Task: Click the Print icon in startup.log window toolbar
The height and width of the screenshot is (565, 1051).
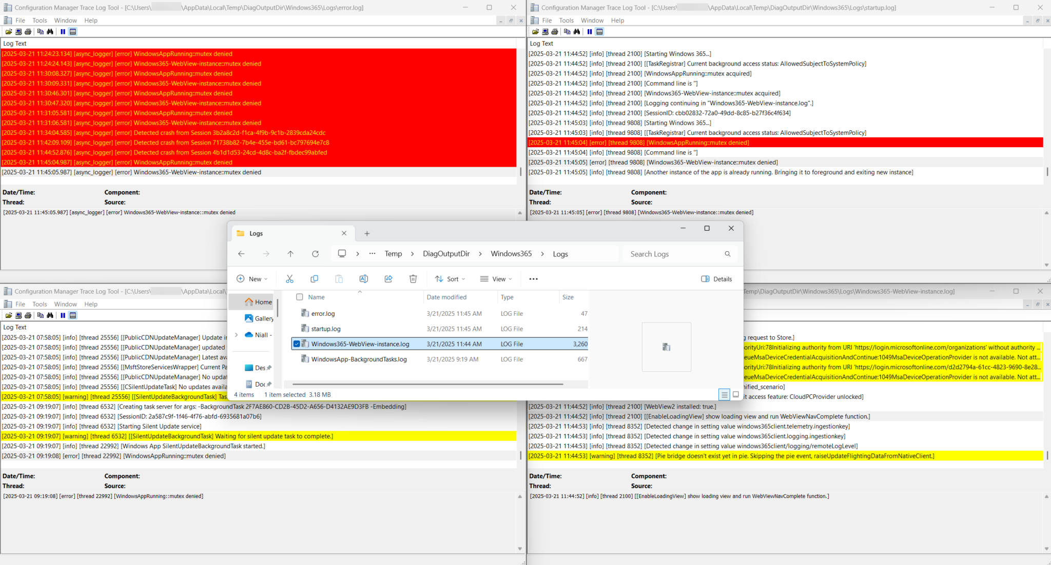Action: pos(555,32)
